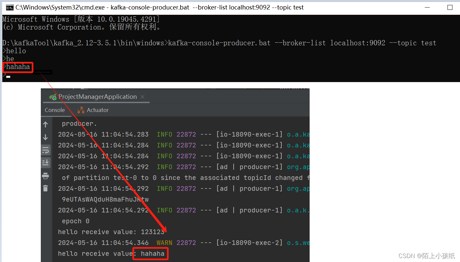The height and width of the screenshot is (262, 460).
Task: Click the 'Microsoft Windows [版本 10.0.19045.4291]' line
Action: coord(81,19)
